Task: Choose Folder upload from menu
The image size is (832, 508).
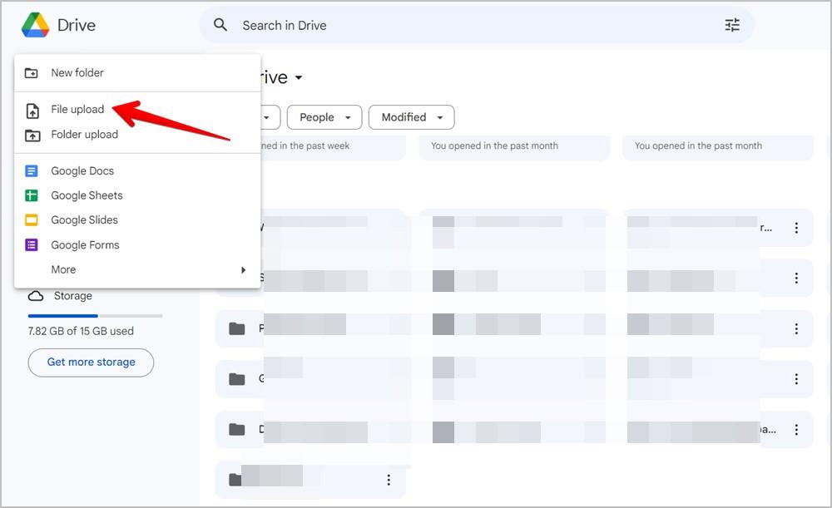Action: click(137, 135)
